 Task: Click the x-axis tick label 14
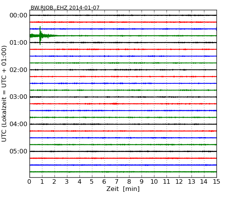pos(204,182)
